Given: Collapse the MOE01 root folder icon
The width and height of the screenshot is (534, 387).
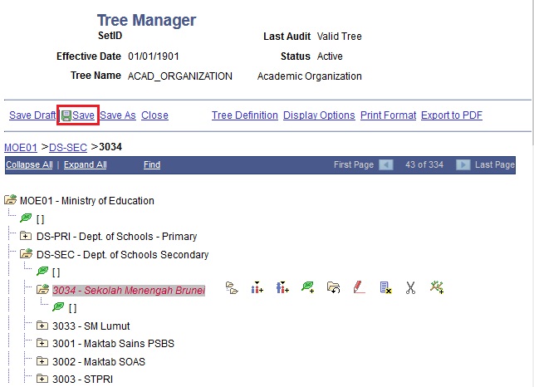Looking at the screenshot, I should (10, 199).
